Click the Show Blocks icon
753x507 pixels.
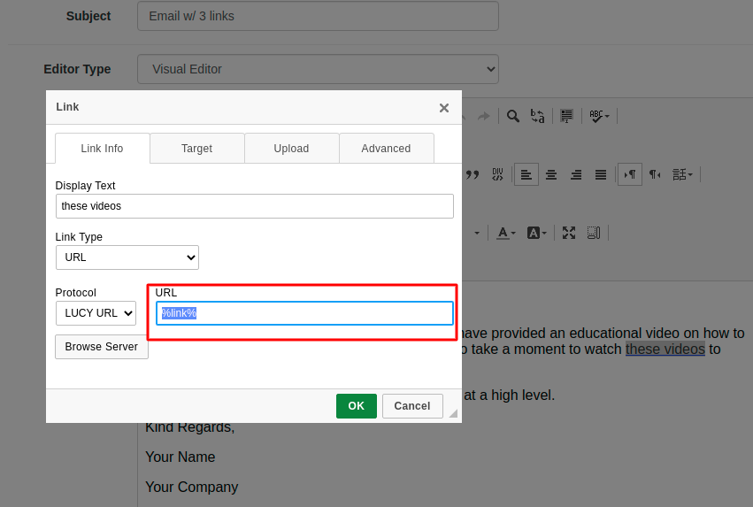tap(594, 233)
